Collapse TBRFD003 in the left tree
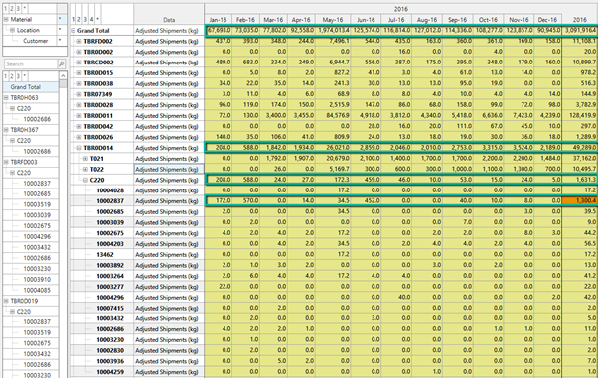The image size is (598, 378). tap(6, 162)
